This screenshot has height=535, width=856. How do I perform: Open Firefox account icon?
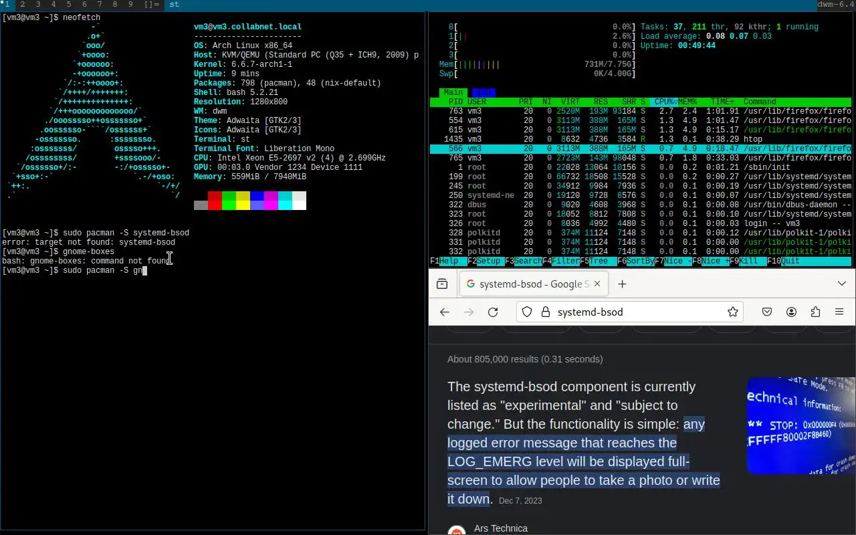click(x=791, y=312)
